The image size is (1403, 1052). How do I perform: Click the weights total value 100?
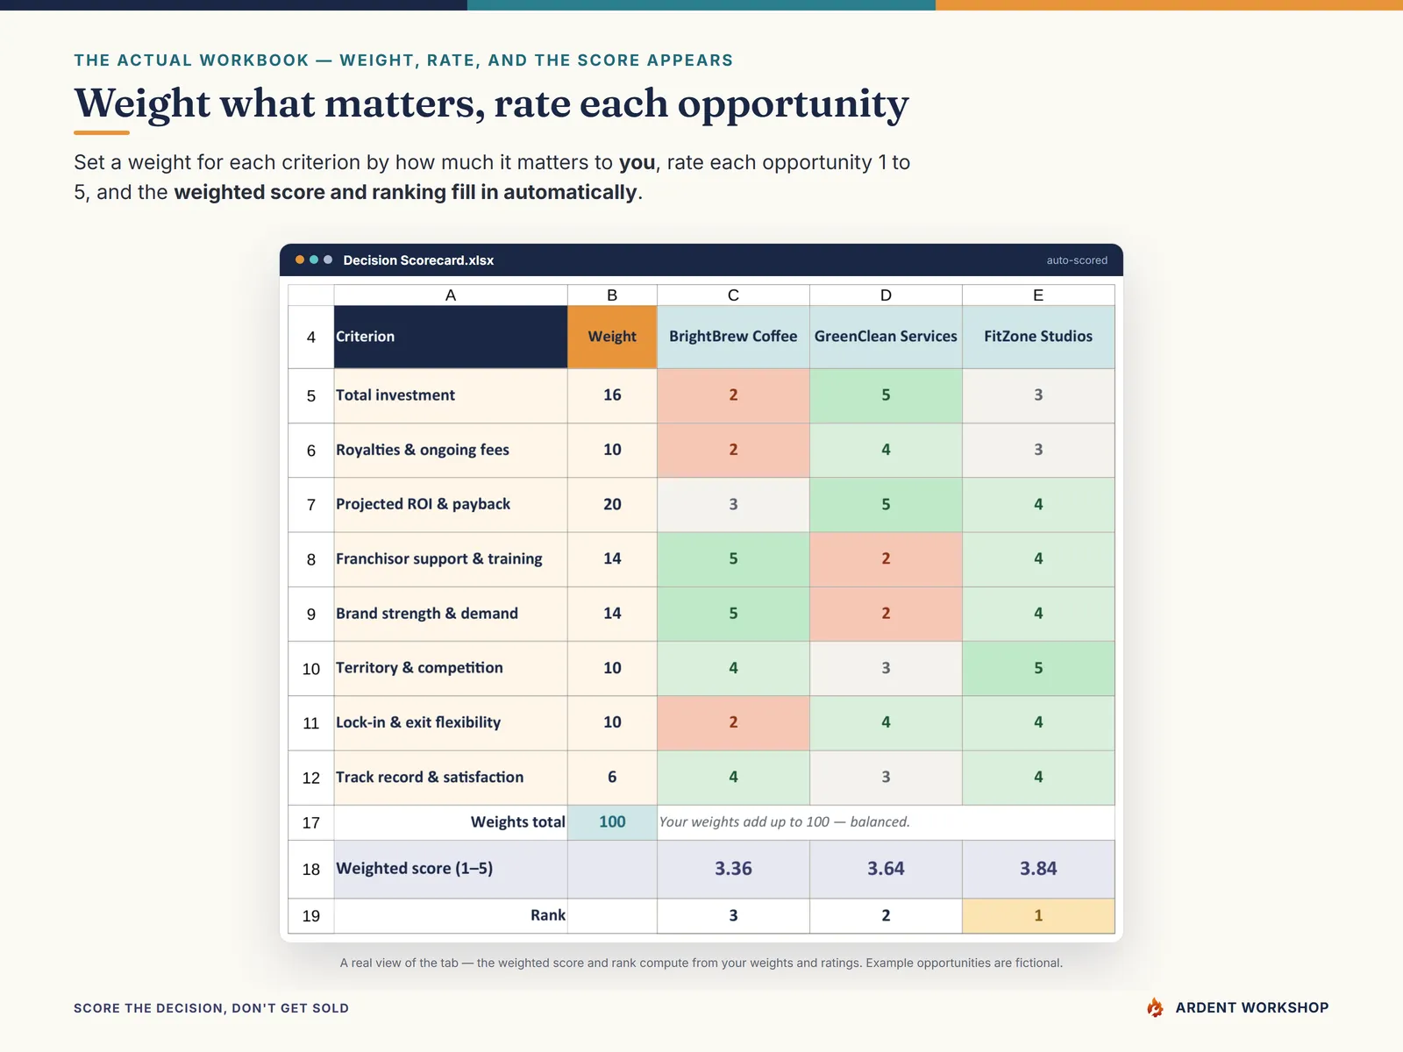pyautogui.click(x=612, y=822)
